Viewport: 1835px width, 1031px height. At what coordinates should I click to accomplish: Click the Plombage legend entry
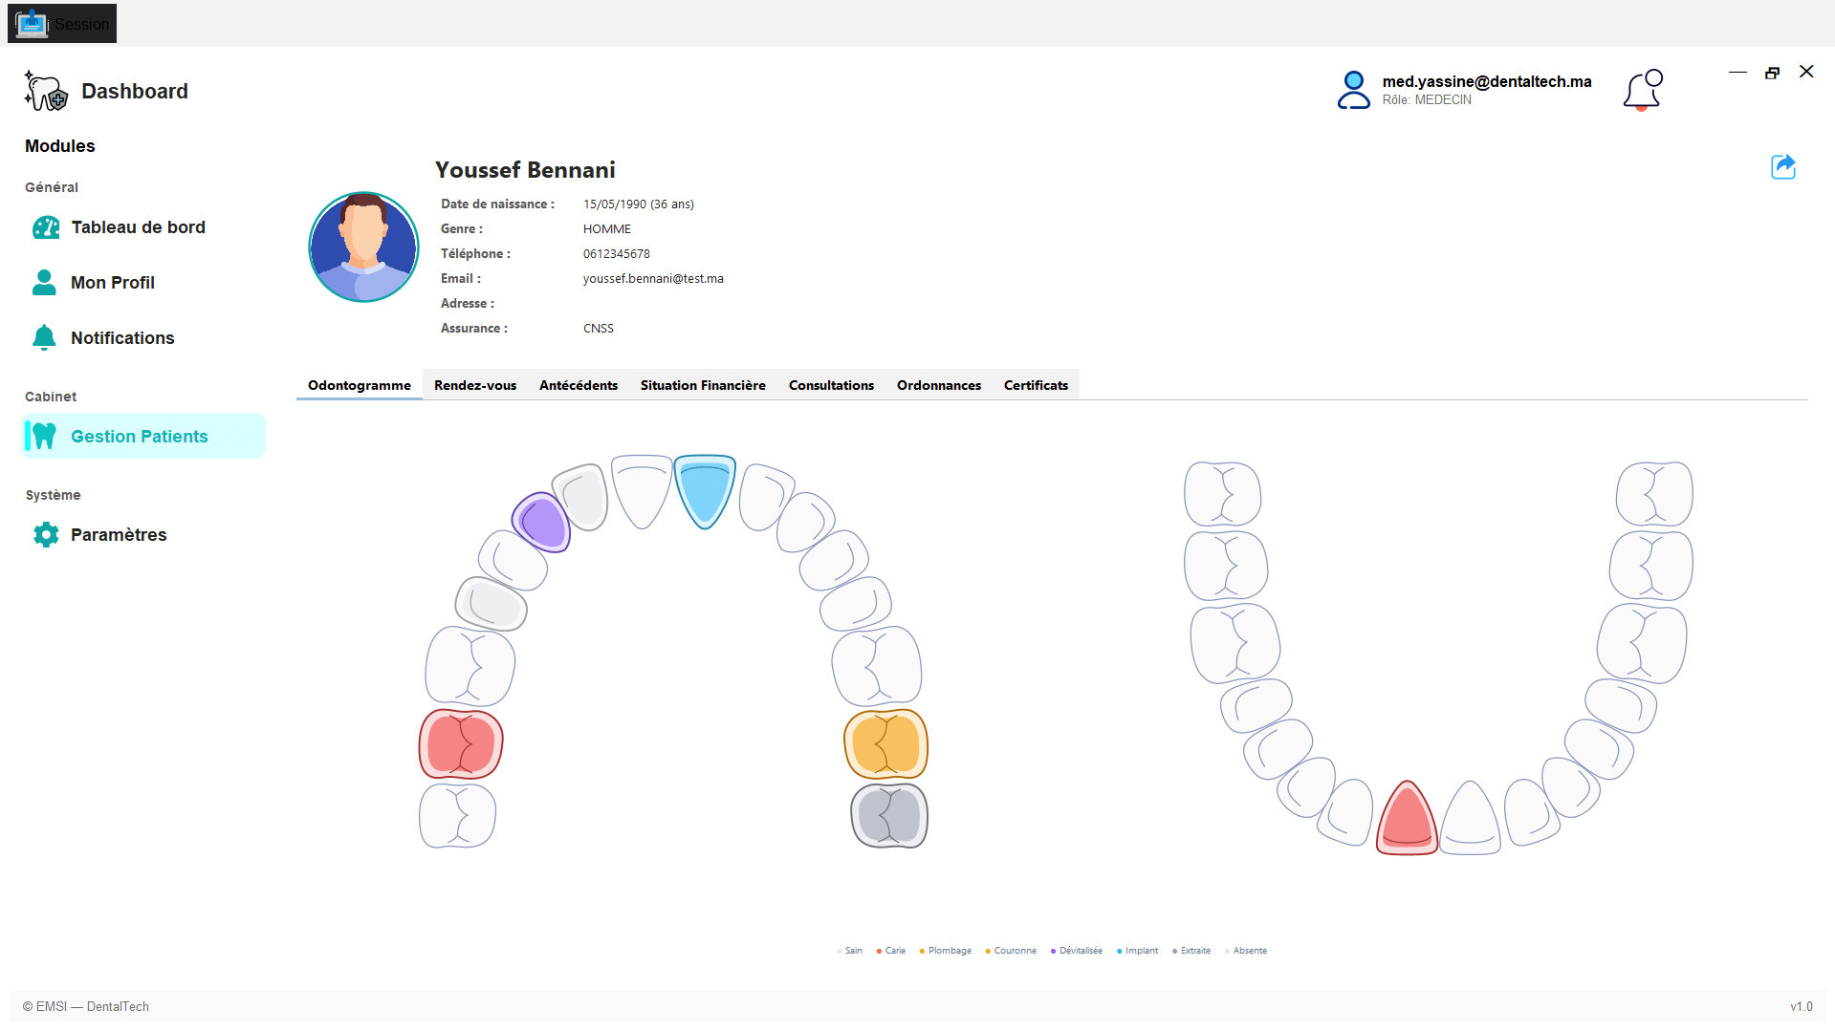(x=945, y=951)
